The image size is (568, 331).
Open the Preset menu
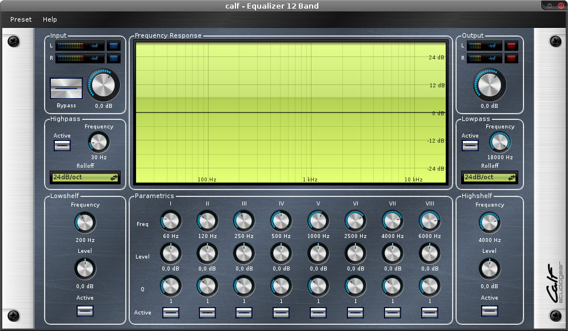coord(21,19)
